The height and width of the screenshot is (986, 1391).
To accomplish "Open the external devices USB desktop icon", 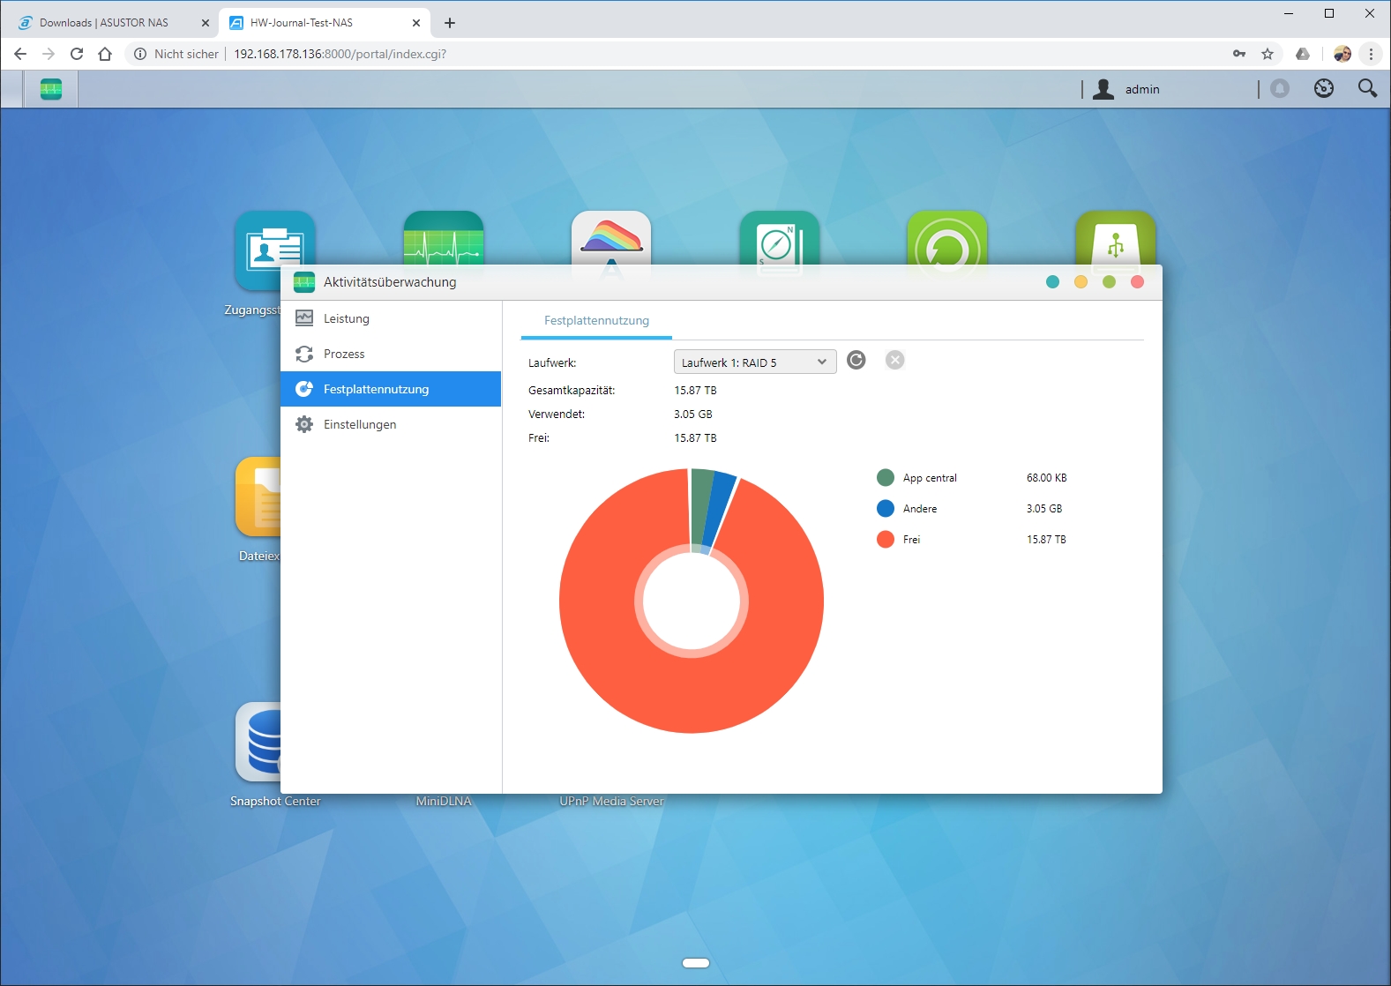I will [1116, 237].
